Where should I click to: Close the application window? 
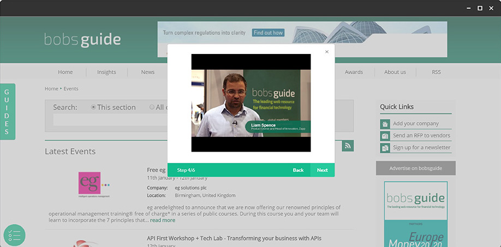pos(491,8)
